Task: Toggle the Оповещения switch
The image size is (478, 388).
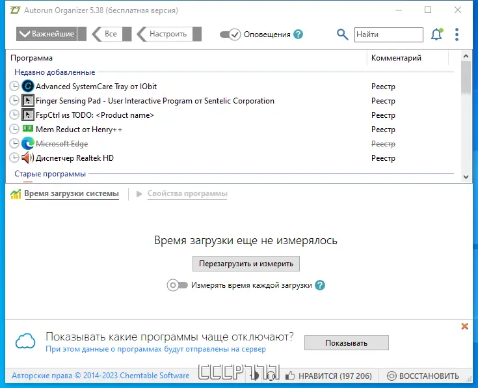Action: 230,35
